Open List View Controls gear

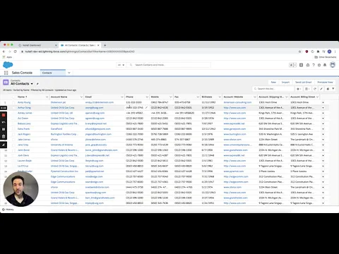[299, 89]
